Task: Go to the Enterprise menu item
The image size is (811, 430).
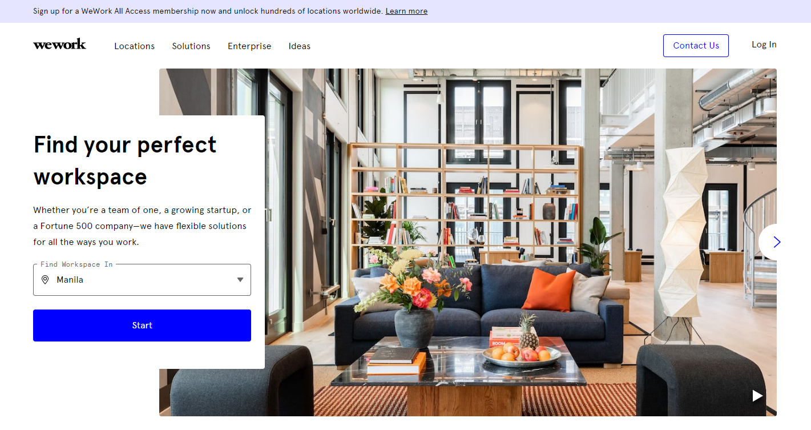Action: click(249, 46)
